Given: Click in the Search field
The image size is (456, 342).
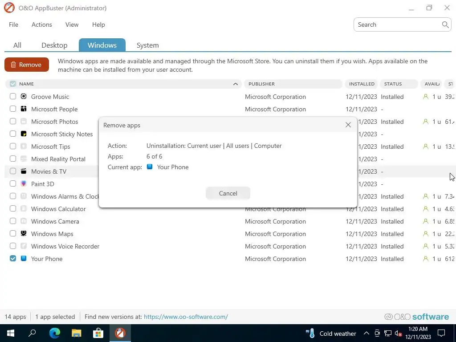Looking at the screenshot, I should [402, 25].
